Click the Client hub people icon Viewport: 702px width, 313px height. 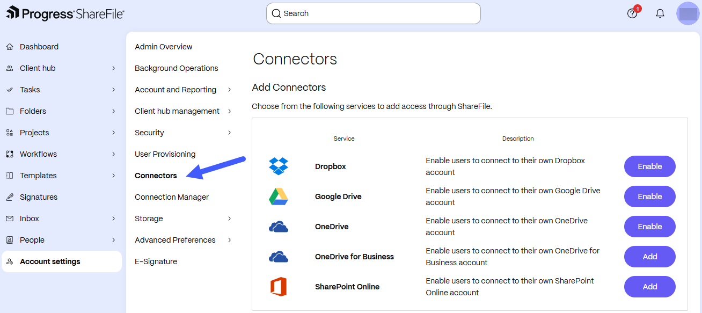[x=10, y=68]
